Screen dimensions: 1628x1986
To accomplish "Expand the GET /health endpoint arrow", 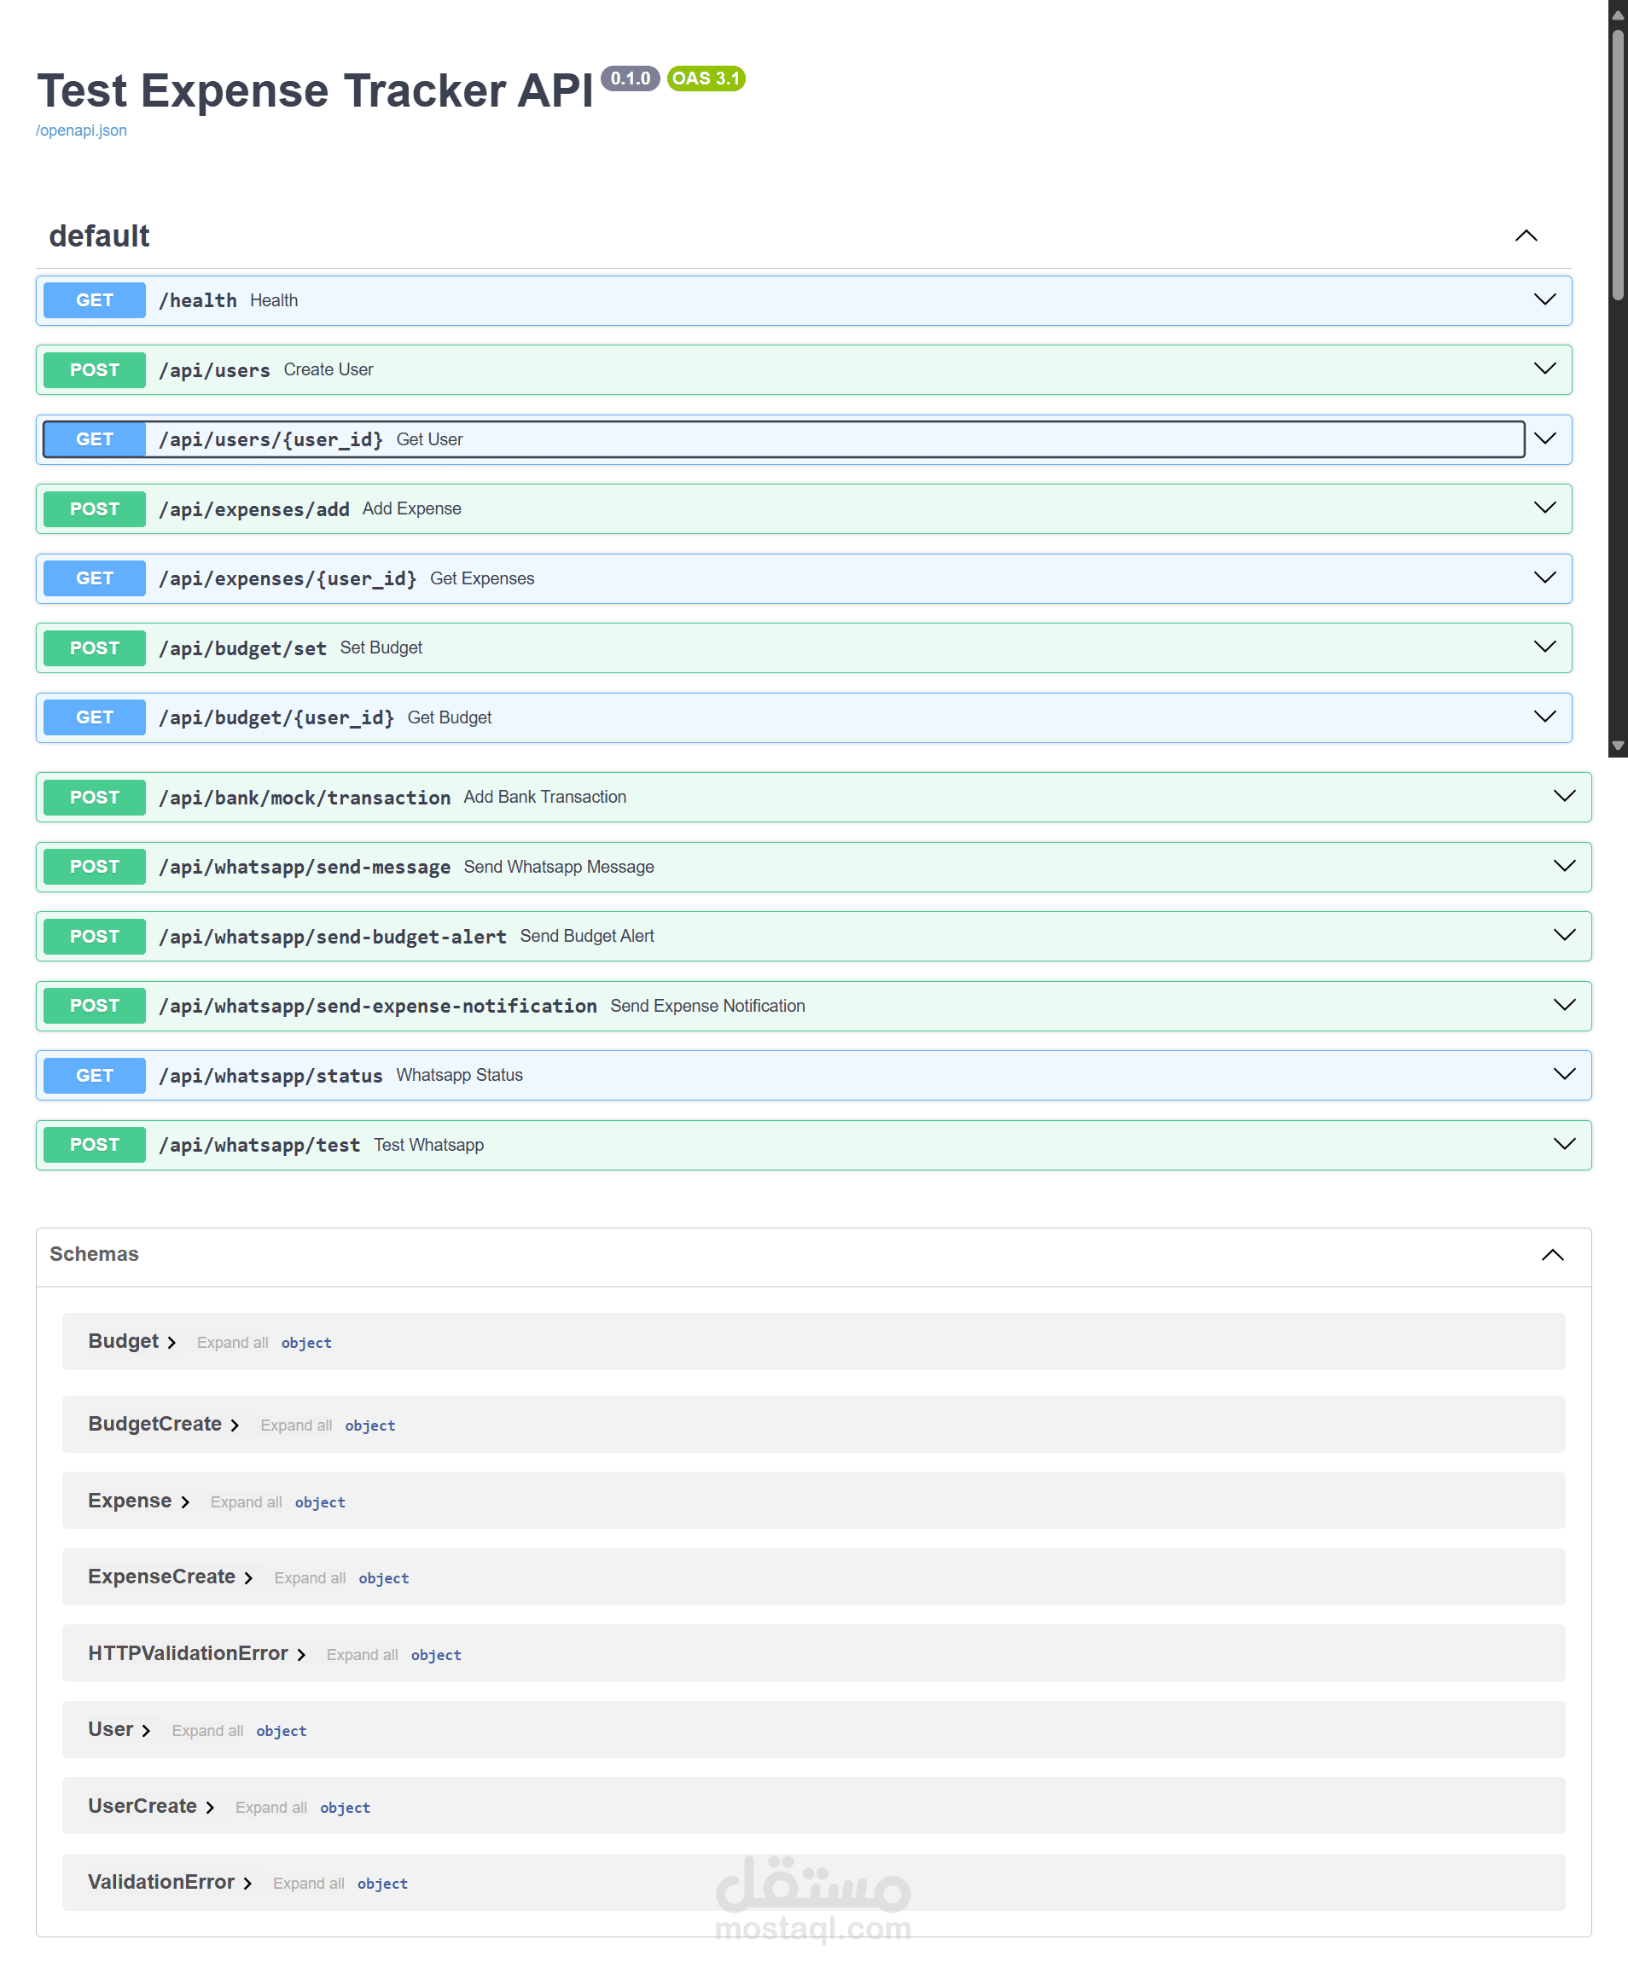I will (1544, 300).
